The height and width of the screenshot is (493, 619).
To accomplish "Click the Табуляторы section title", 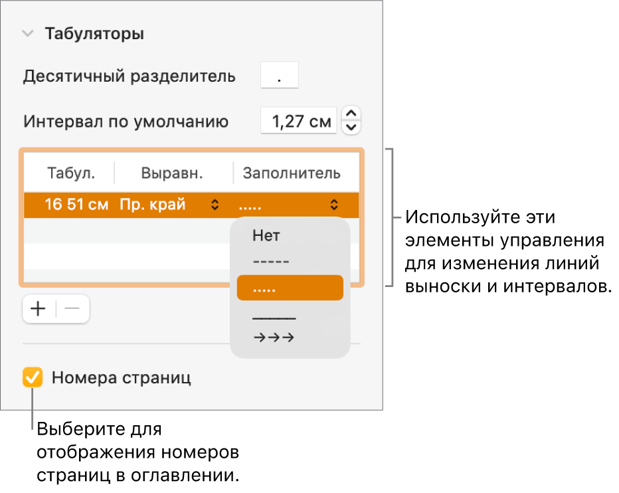I will 94,34.
